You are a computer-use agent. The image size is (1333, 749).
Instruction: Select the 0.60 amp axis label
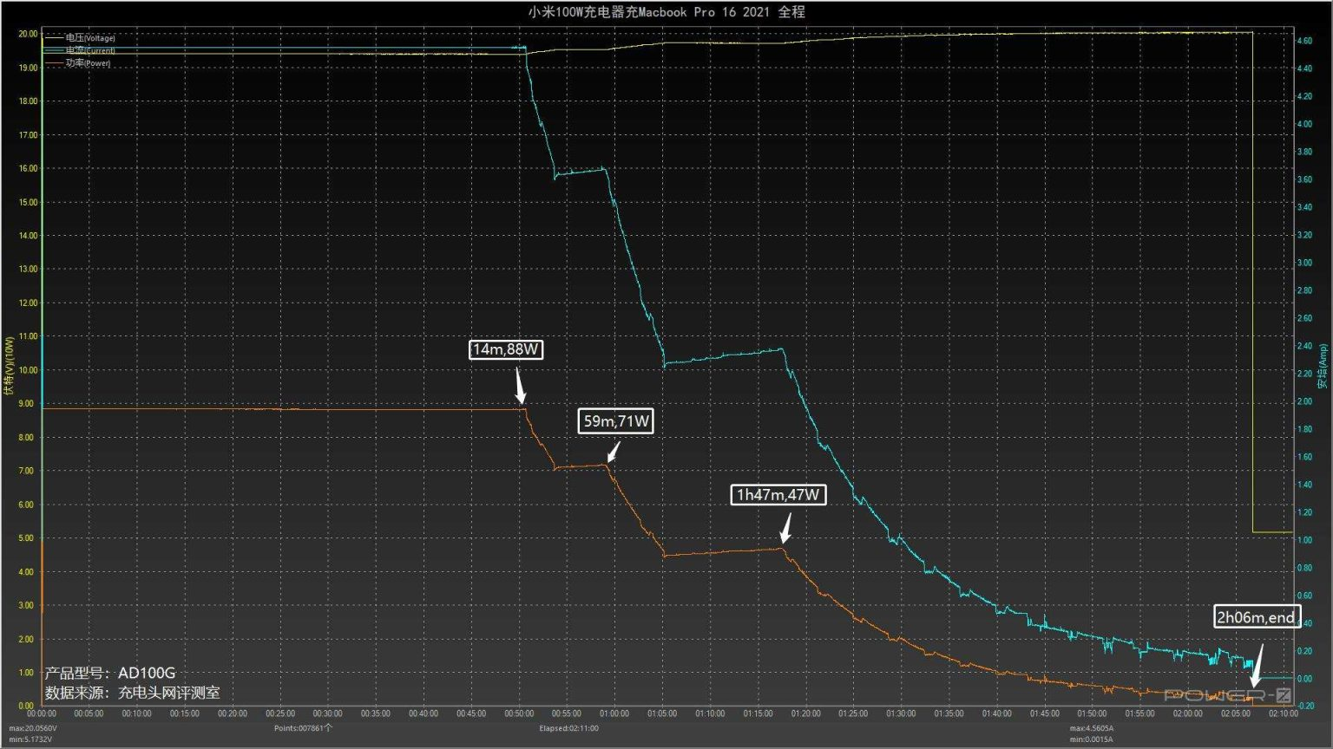point(1304,596)
